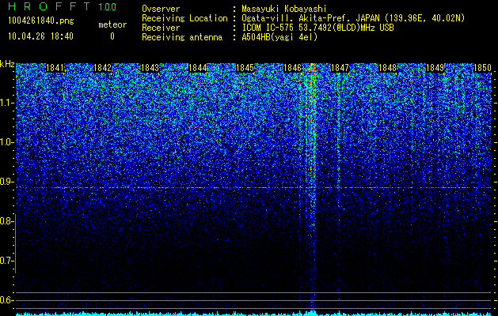The height and width of the screenshot is (316, 498).
Task: Click the meteor count value 0
Action: (x=112, y=36)
